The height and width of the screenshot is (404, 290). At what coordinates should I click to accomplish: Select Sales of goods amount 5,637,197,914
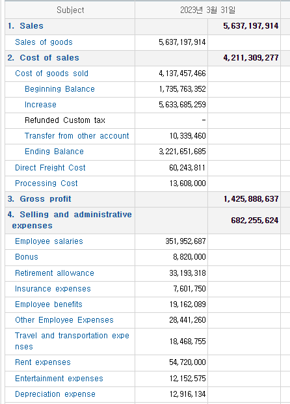pos(182,42)
